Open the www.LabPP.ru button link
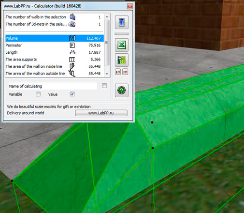The width and height of the screenshot is (244, 213). [101, 113]
